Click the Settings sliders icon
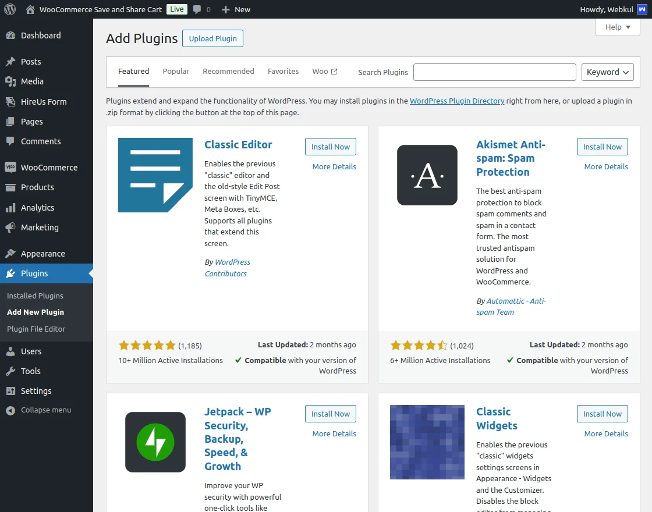Image resolution: width=652 pixels, height=512 pixels. pos(10,391)
